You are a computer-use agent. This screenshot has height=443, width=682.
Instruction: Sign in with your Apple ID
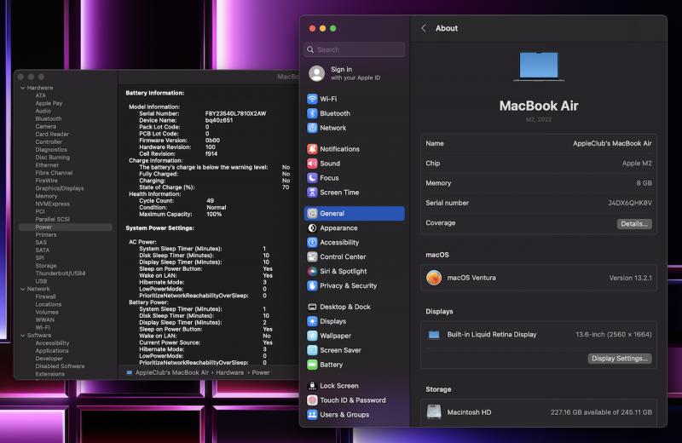pos(355,73)
